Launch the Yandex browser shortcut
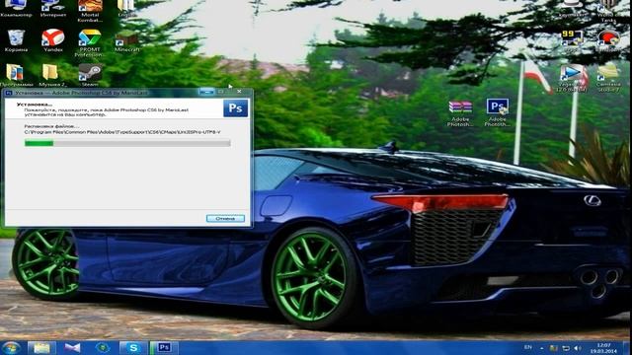Viewport: 632px width, 355px height. pos(52,40)
